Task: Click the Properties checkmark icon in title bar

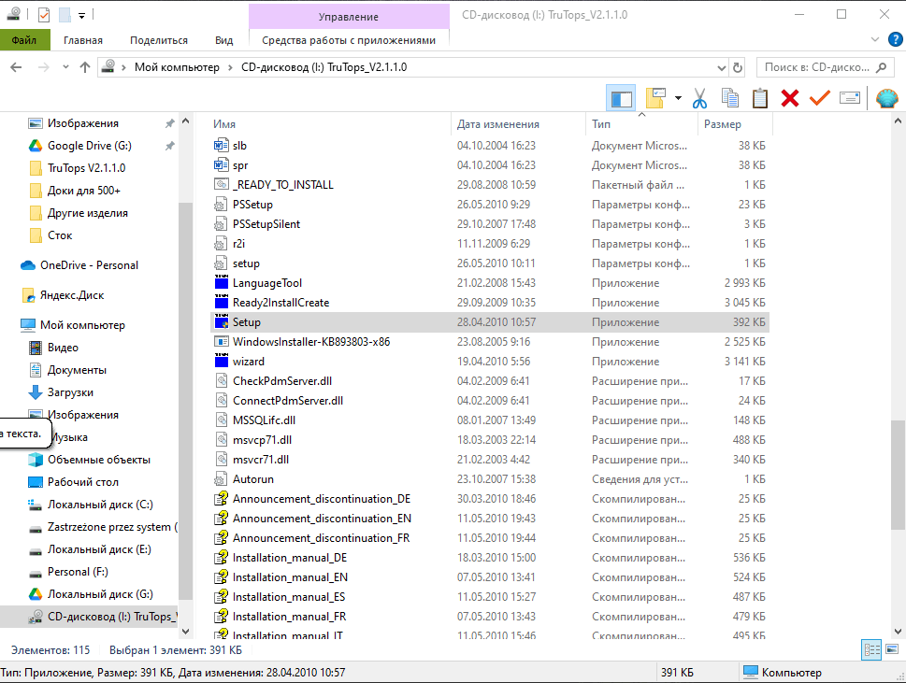Action: coord(44,14)
